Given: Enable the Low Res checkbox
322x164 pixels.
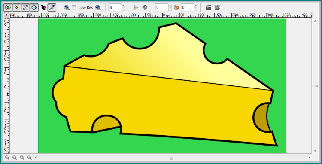Looking at the screenshot, I should tap(74, 8).
